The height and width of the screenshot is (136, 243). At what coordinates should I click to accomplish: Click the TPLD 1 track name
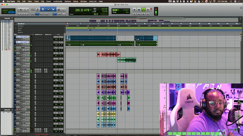coord(22,53)
